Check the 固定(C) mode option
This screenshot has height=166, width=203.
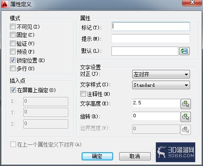[13, 35]
